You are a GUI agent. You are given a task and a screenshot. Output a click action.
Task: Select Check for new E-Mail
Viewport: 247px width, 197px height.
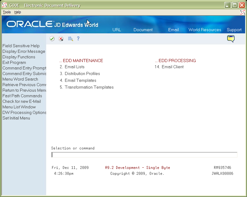22,101
